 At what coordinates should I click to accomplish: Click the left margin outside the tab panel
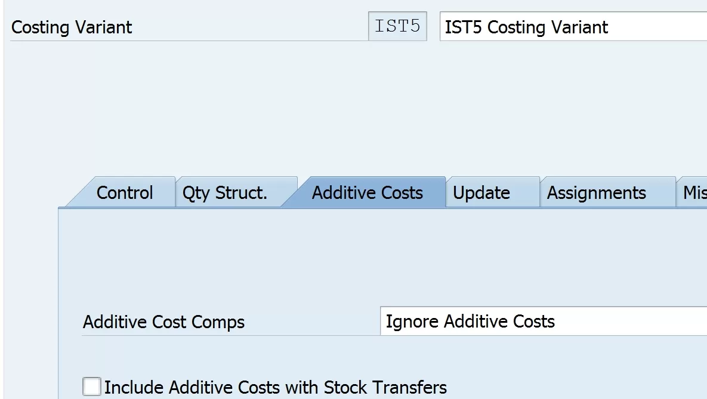[30, 298]
